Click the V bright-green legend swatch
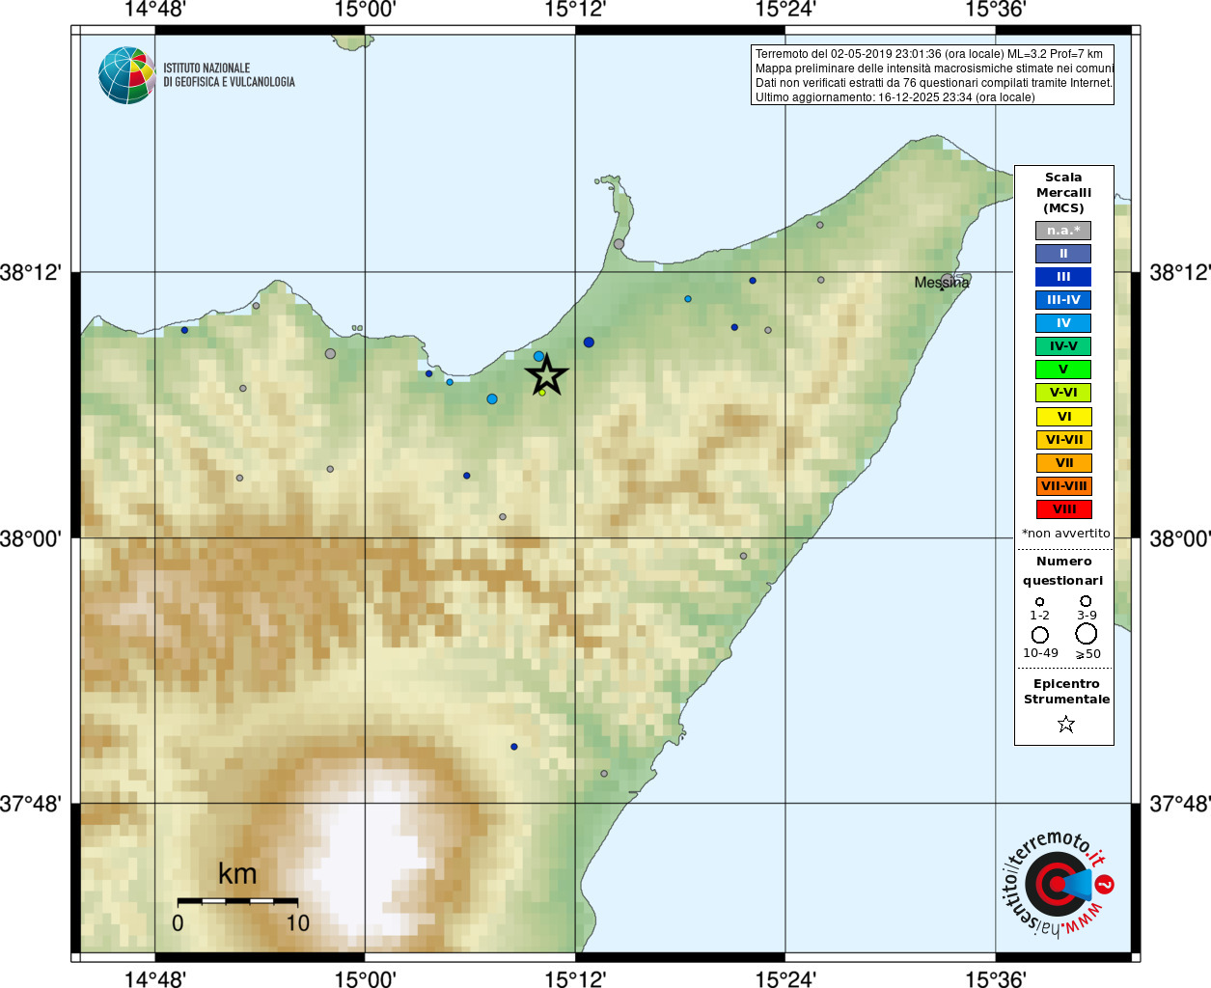 (x=1063, y=370)
